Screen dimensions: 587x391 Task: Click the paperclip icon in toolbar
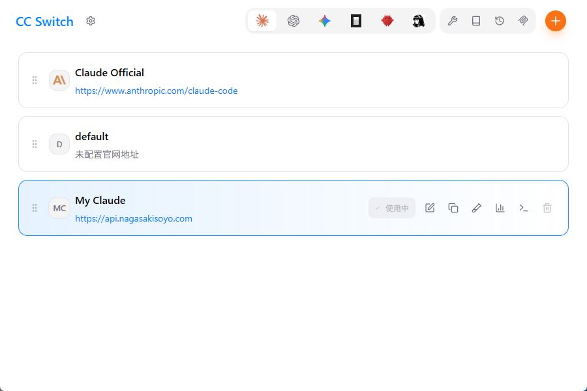[523, 21]
